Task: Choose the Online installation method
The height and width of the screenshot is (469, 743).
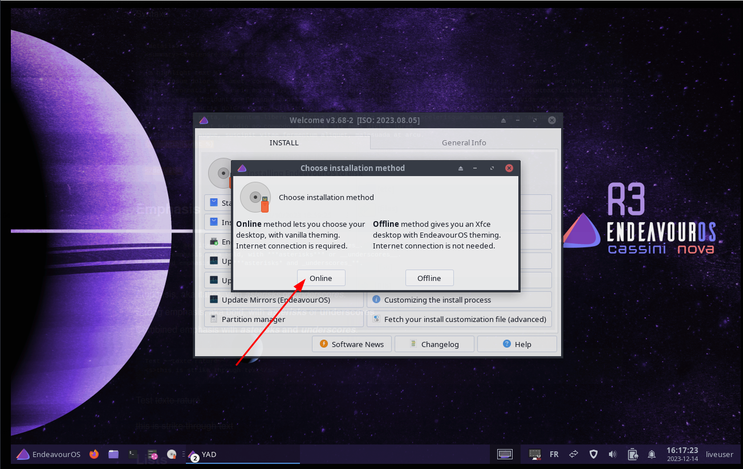Action: [321, 278]
